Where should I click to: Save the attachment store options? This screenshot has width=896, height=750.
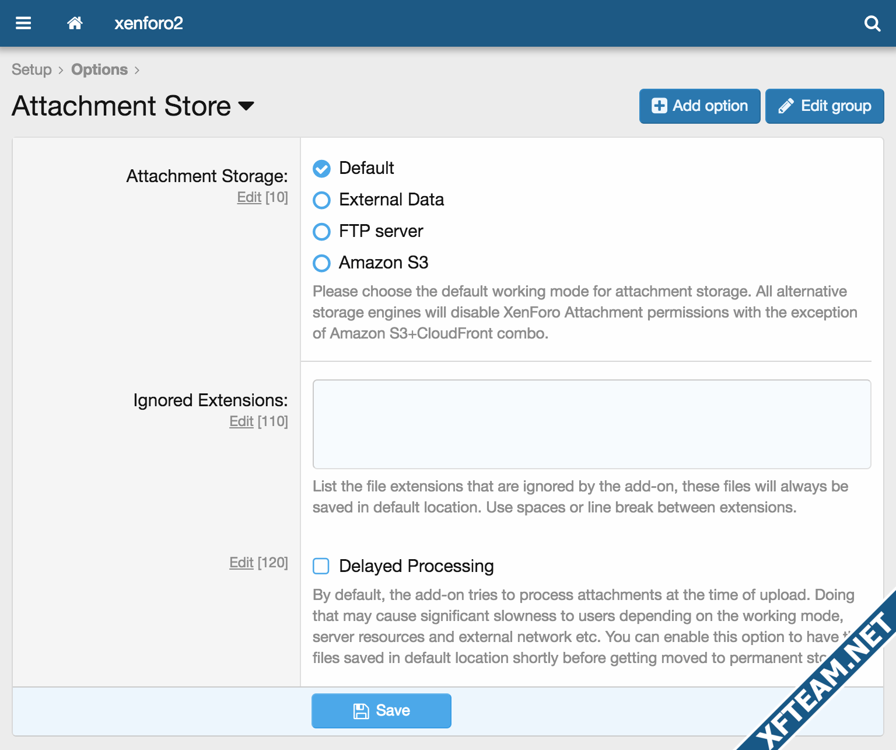(381, 711)
